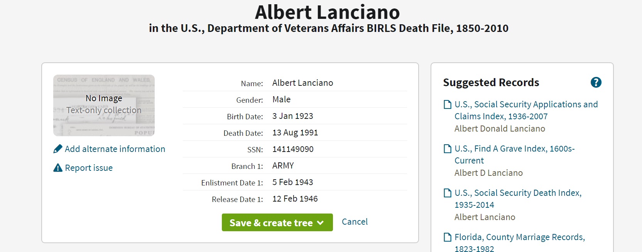Open Social Security Death Index, 1935-2014 link
Image resolution: width=642 pixels, height=252 pixels.
[518, 199]
